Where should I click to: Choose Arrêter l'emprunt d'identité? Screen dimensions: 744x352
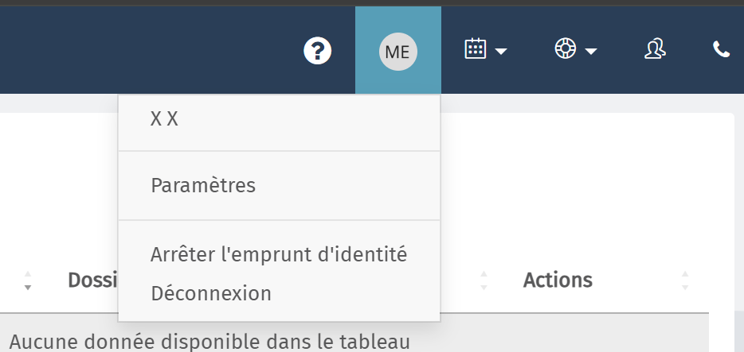tap(279, 254)
